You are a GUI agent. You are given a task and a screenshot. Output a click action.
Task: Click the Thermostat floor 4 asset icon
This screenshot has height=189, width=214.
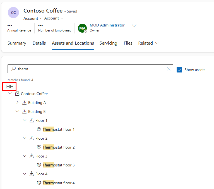[39, 183]
